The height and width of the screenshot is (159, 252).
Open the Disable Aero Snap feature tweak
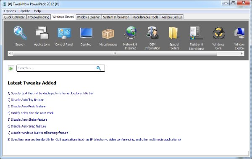pos(27,126)
